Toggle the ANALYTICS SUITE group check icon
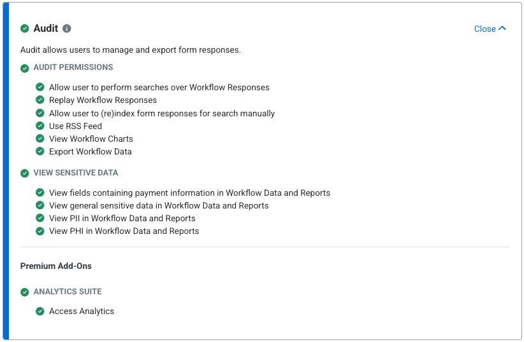This screenshot has width=524, height=342. coord(25,292)
